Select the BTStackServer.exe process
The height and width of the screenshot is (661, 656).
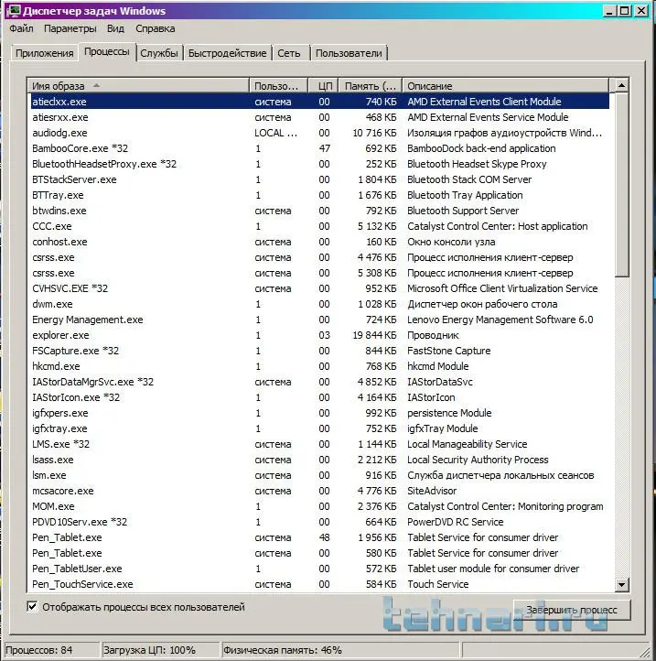coord(320,179)
